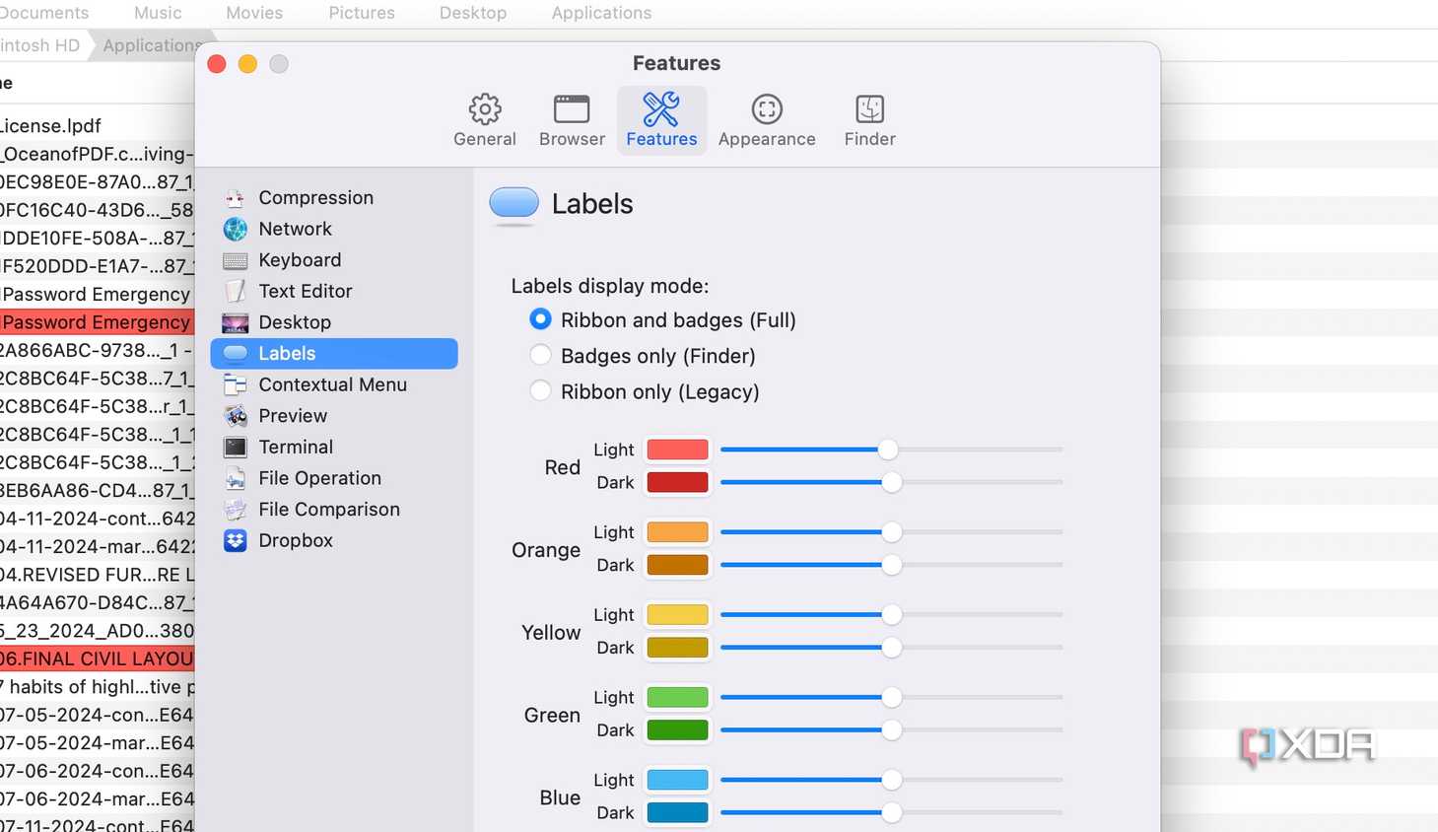Open the Green Dark color swatch

pos(677,730)
